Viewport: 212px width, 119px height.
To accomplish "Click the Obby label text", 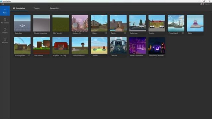I will 190,33.
